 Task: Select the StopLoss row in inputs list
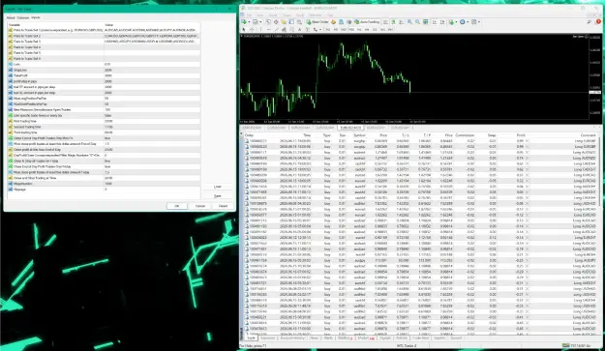coord(104,71)
